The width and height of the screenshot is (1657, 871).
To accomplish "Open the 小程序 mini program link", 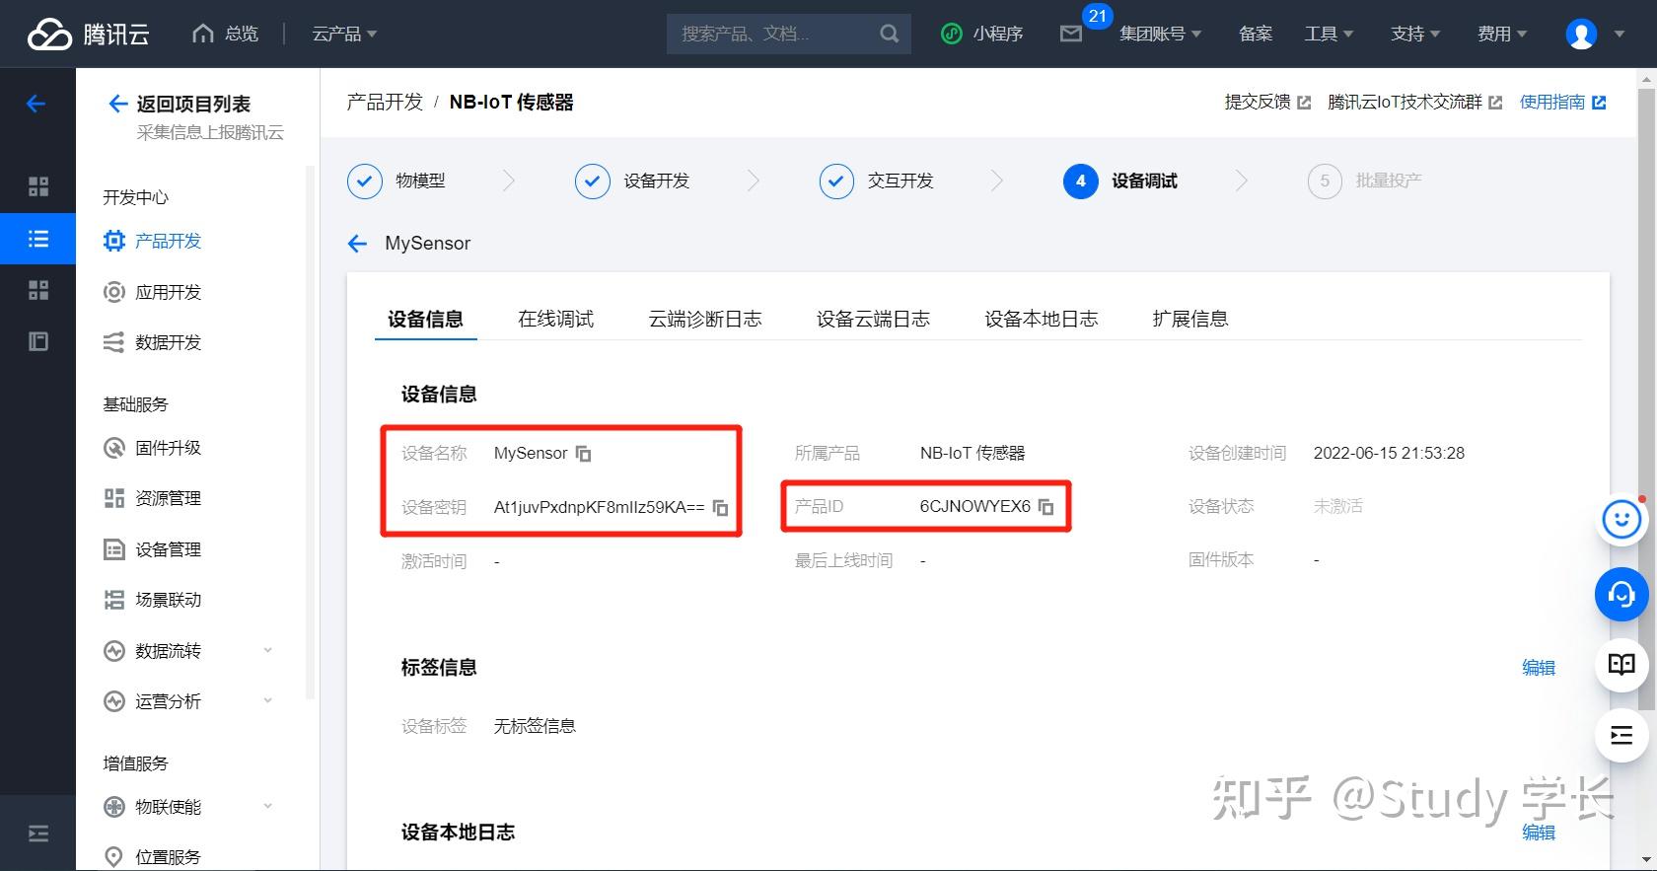I will 981,34.
